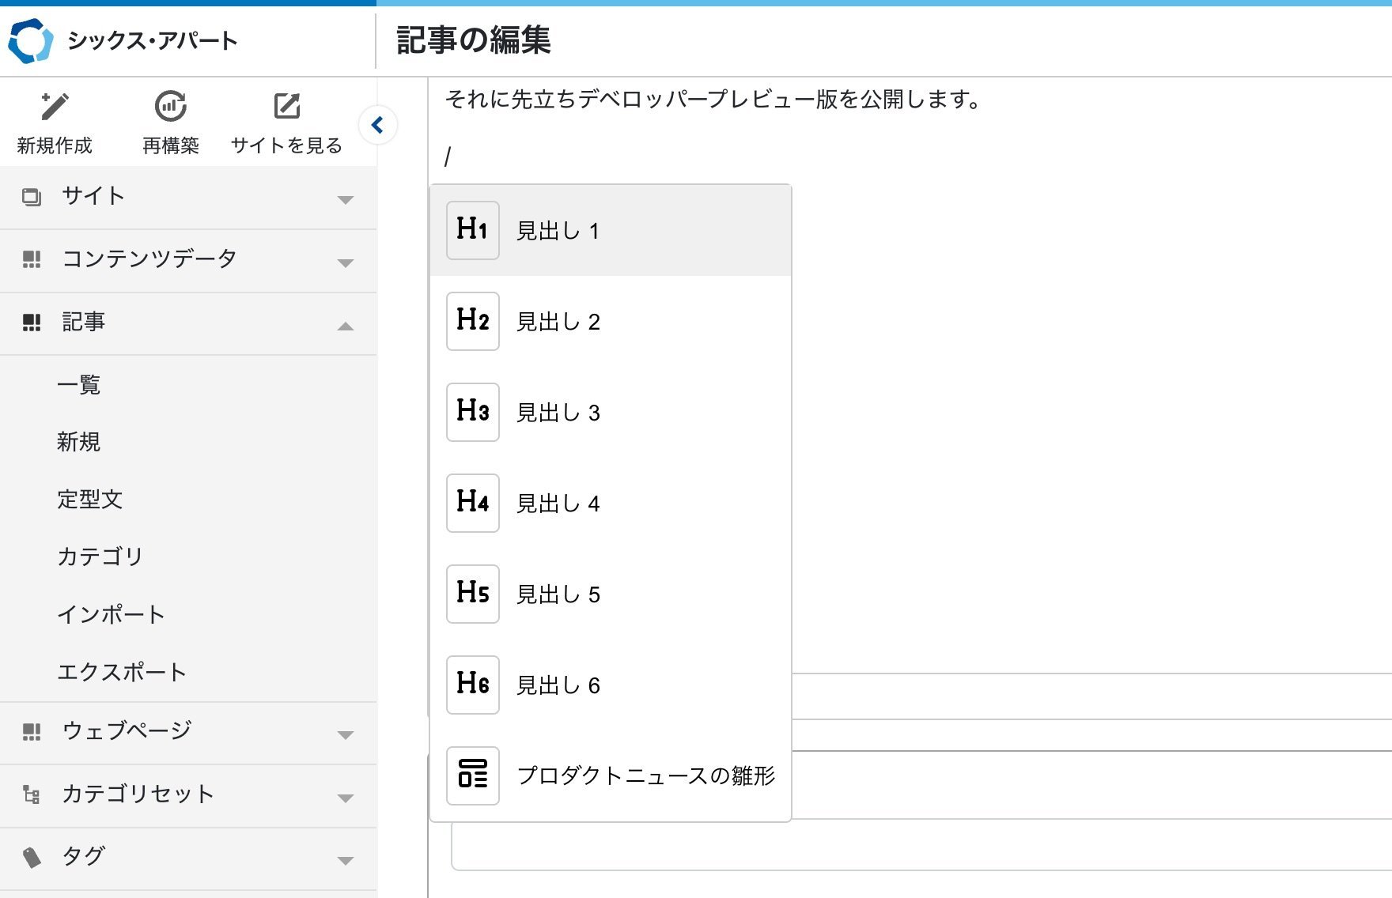Click the H1 heading icon
Screen dimensions: 1392x898
point(472,230)
